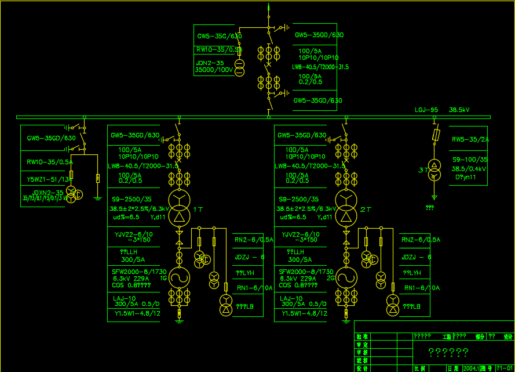The height and width of the screenshot is (372, 515).
Task: Select the JDXN2-35 three-winding transformer symbol
Action: (x=74, y=194)
